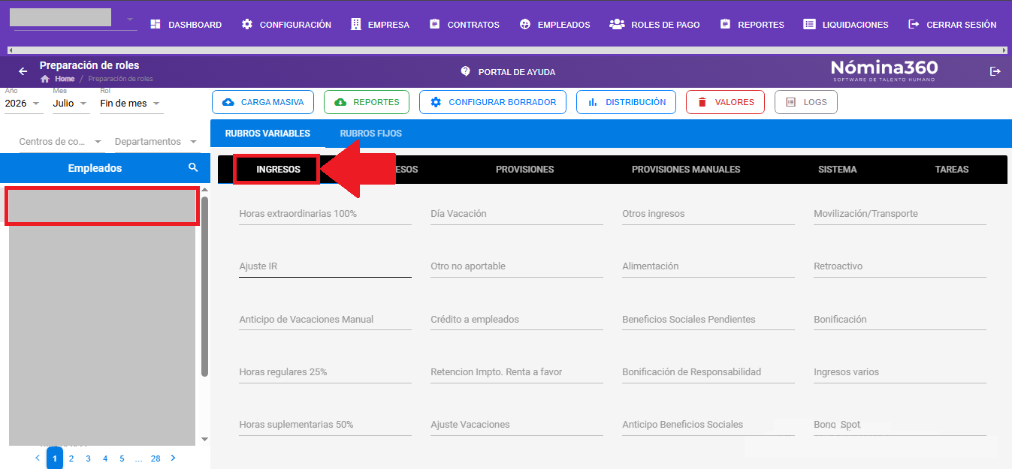
Task: Go to employee list page 28
Action: pyautogui.click(x=156, y=458)
